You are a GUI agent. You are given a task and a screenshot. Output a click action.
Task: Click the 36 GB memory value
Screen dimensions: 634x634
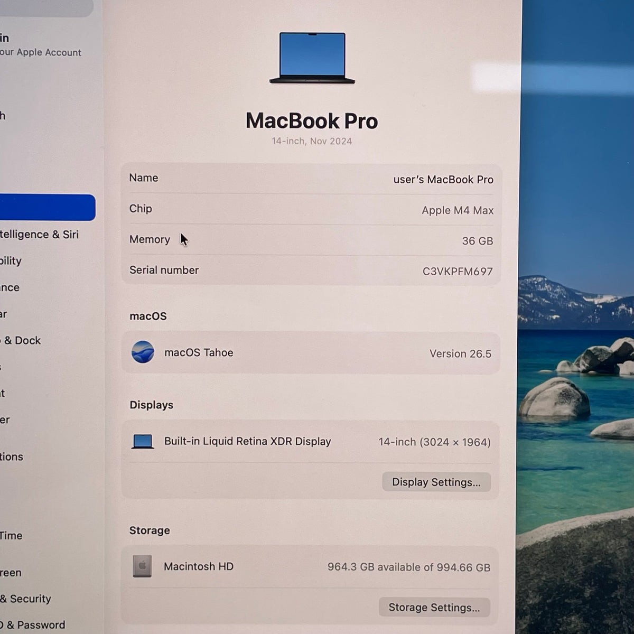(x=478, y=241)
